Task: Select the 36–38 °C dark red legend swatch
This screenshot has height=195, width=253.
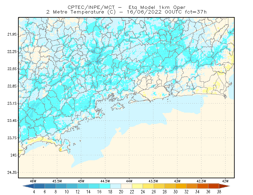Action: pos(214,186)
